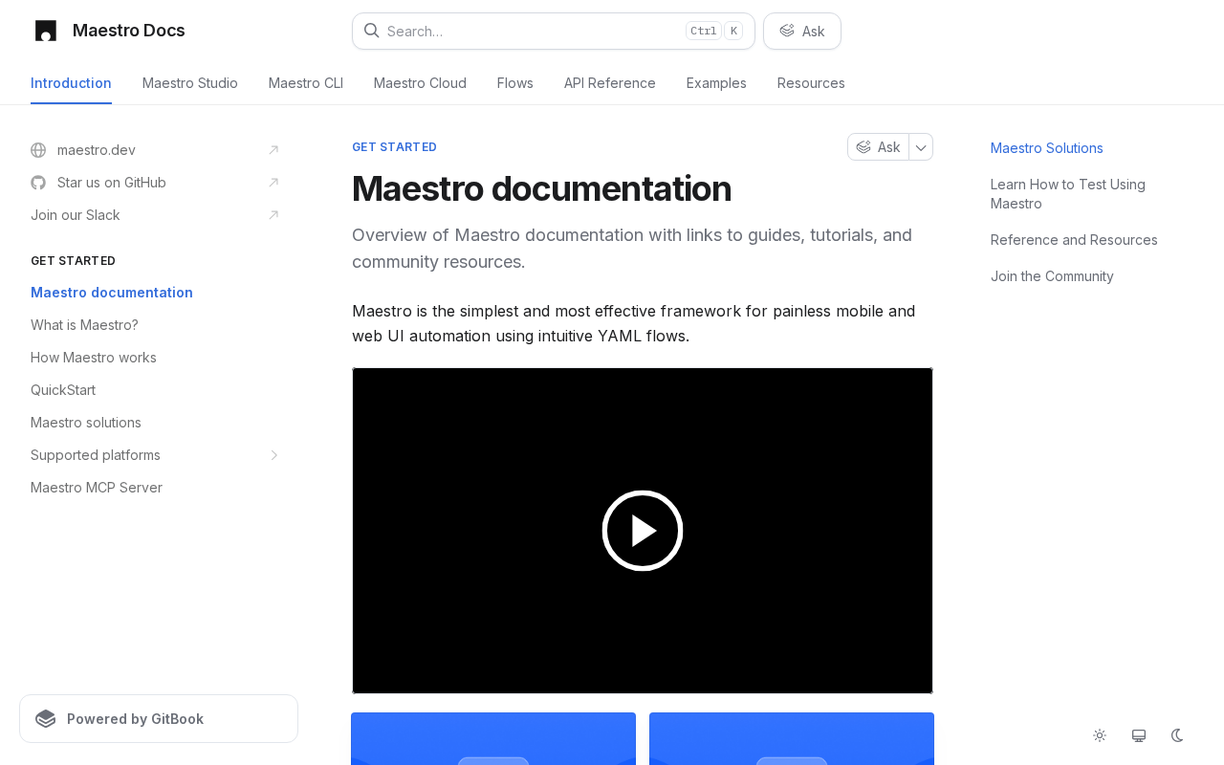
Task: Click the first blue card thumbnail below video
Action: 493,738
